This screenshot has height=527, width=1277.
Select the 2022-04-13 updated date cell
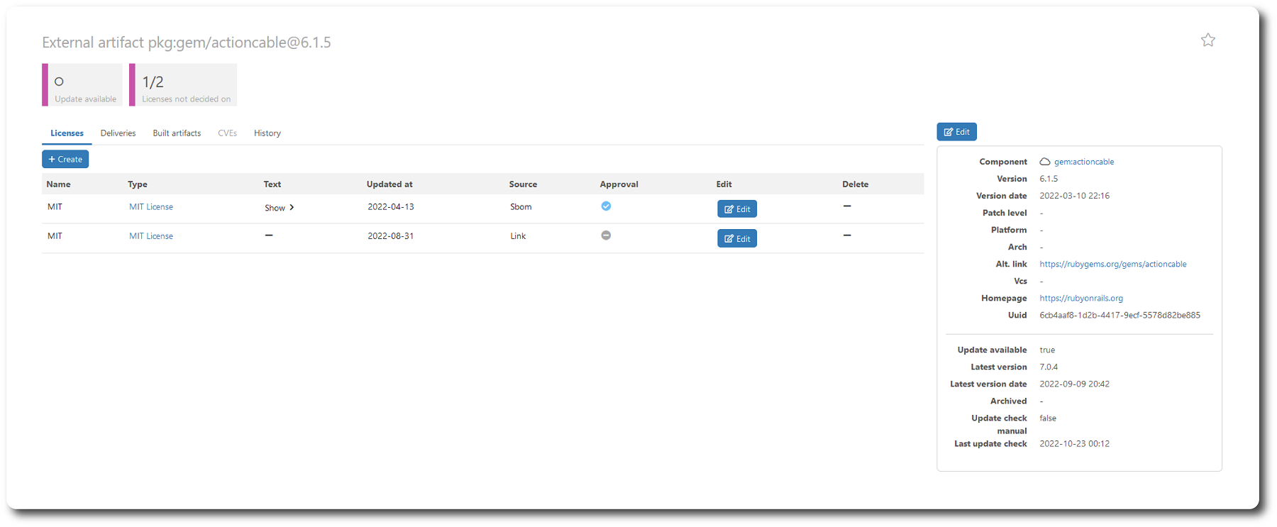pyautogui.click(x=391, y=207)
